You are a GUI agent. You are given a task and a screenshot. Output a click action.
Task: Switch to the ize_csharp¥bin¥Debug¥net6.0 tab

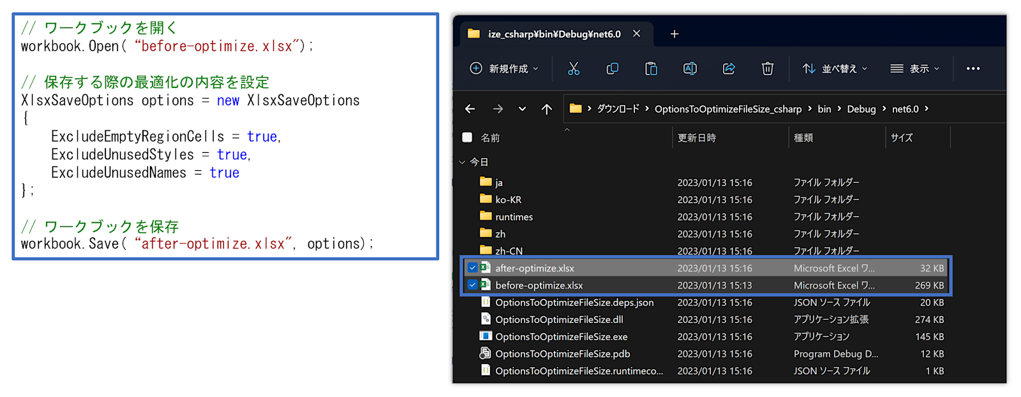(554, 34)
